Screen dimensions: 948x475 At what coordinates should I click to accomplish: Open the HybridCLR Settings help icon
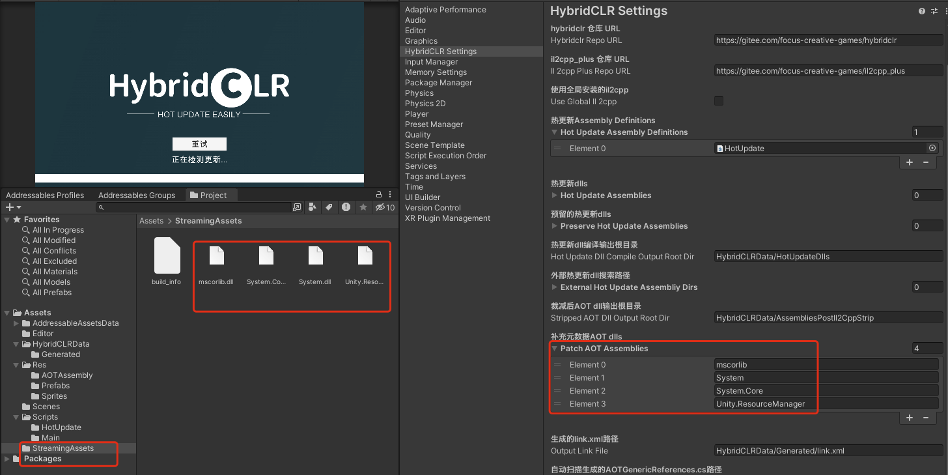[x=921, y=11]
